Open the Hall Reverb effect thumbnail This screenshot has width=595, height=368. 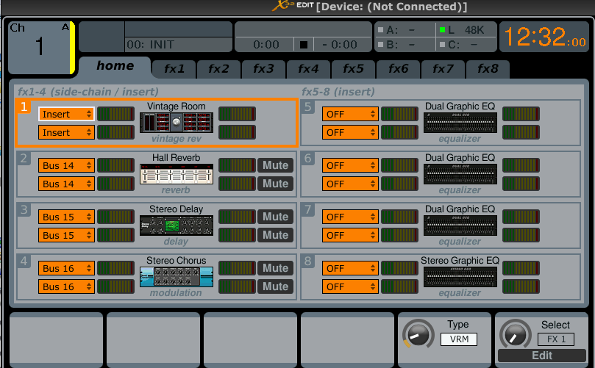(177, 174)
